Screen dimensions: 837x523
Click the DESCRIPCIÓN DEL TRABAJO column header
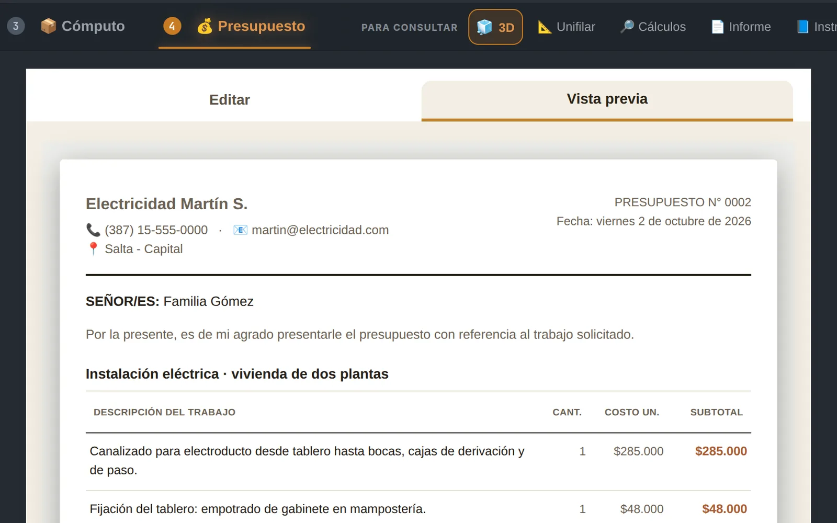coord(164,412)
